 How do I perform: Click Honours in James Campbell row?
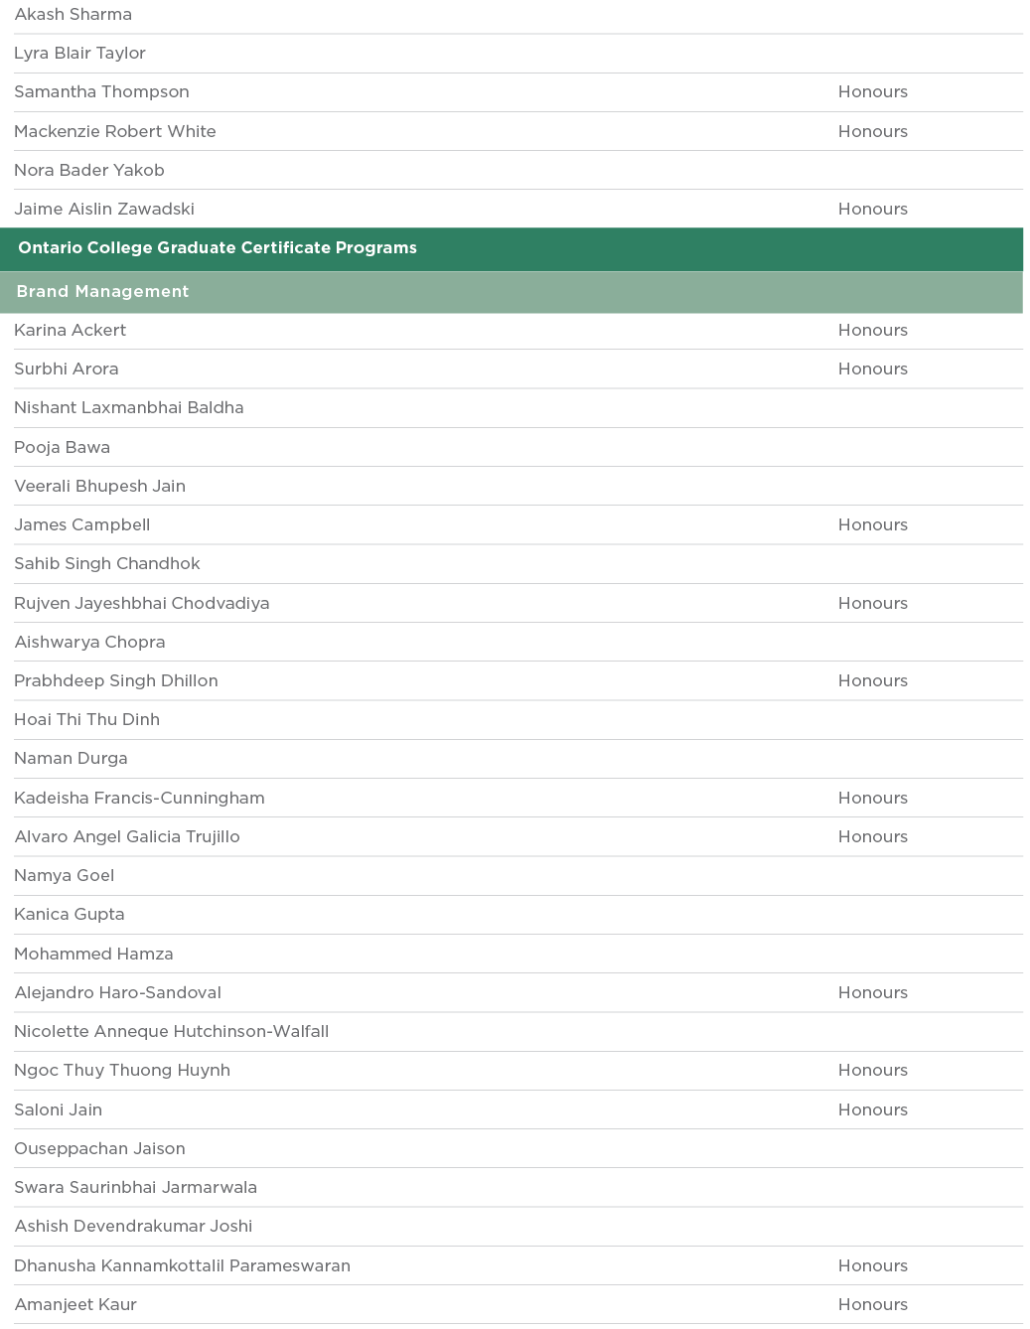tap(872, 525)
